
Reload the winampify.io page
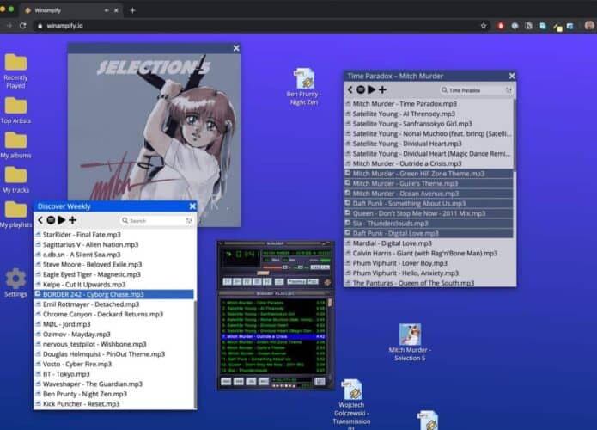[x=23, y=26]
